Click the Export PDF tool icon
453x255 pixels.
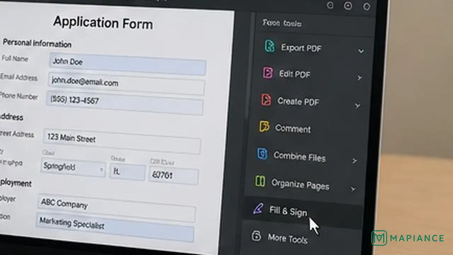click(x=270, y=46)
